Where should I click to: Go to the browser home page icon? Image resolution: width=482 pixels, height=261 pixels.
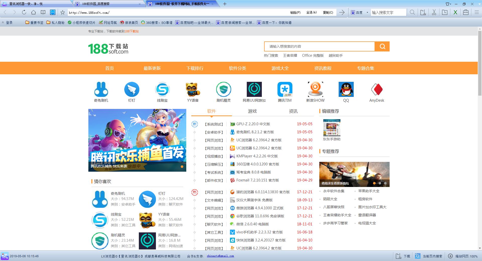tap(33, 12)
